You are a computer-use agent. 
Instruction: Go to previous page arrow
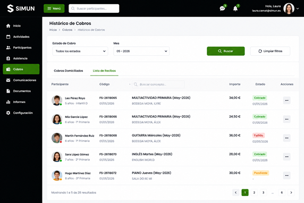click(x=236, y=192)
